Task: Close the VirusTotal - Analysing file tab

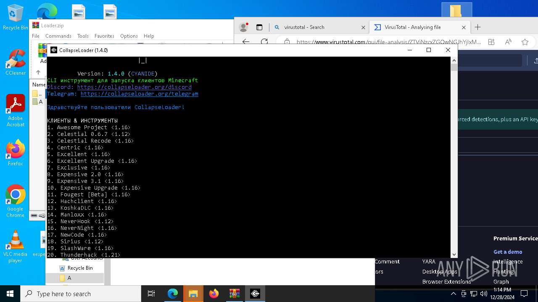Action: point(464,27)
